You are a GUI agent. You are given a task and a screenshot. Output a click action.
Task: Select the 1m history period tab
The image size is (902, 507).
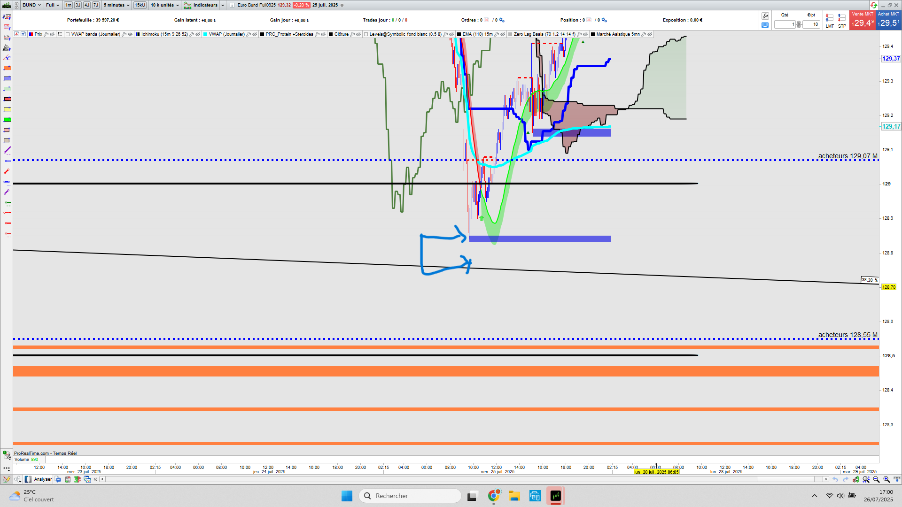68,5
